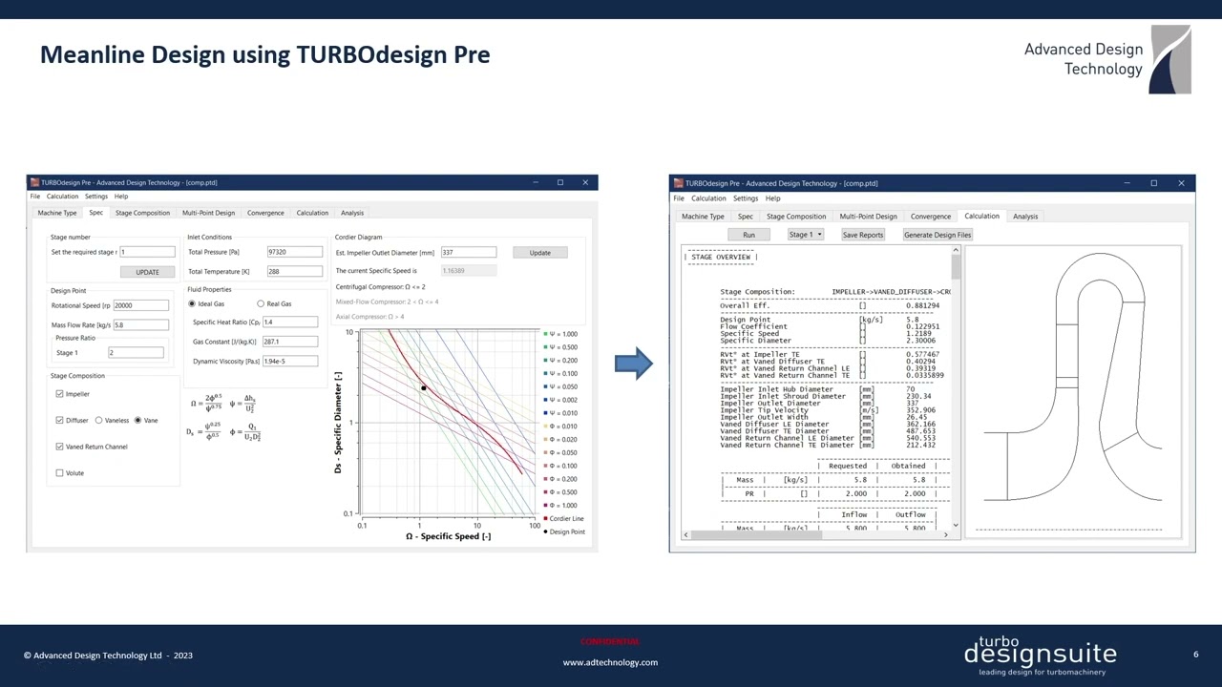This screenshot has width=1222, height=687.
Task: Select the Vaneless diffuser radio button
Action: click(98, 420)
